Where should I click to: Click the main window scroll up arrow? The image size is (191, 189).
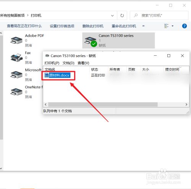point(1,33)
